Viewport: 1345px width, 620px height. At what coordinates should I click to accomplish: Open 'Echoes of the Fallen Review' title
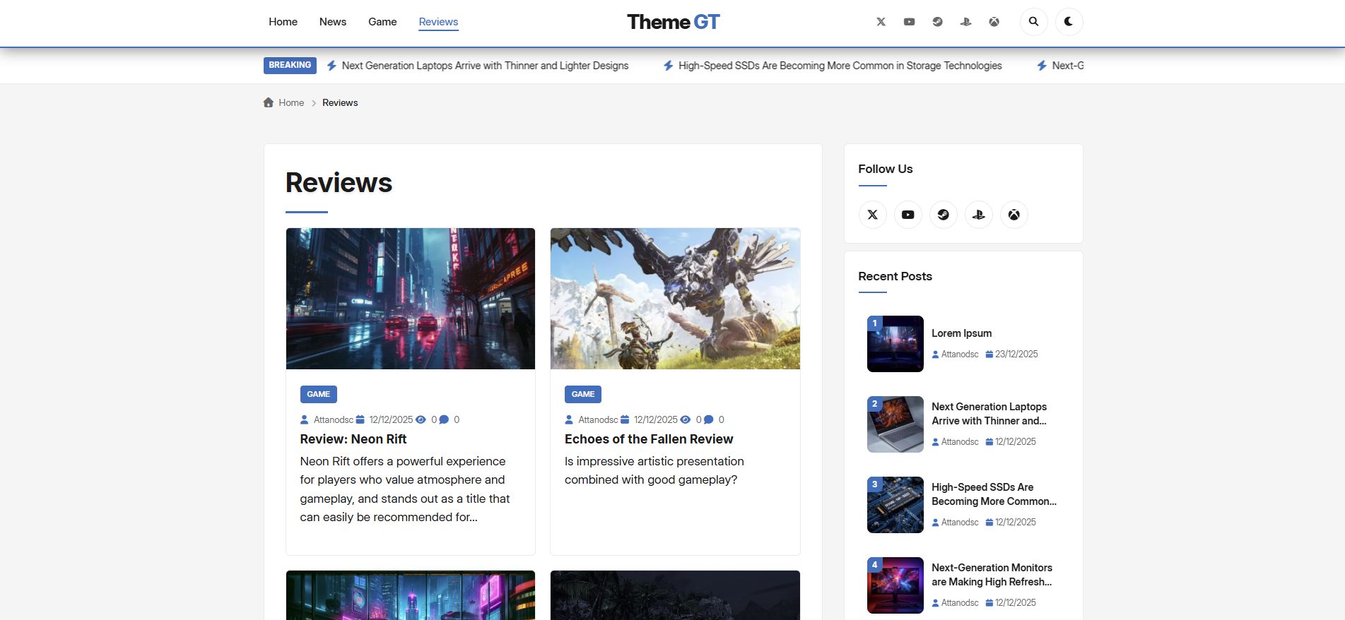tap(648, 439)
